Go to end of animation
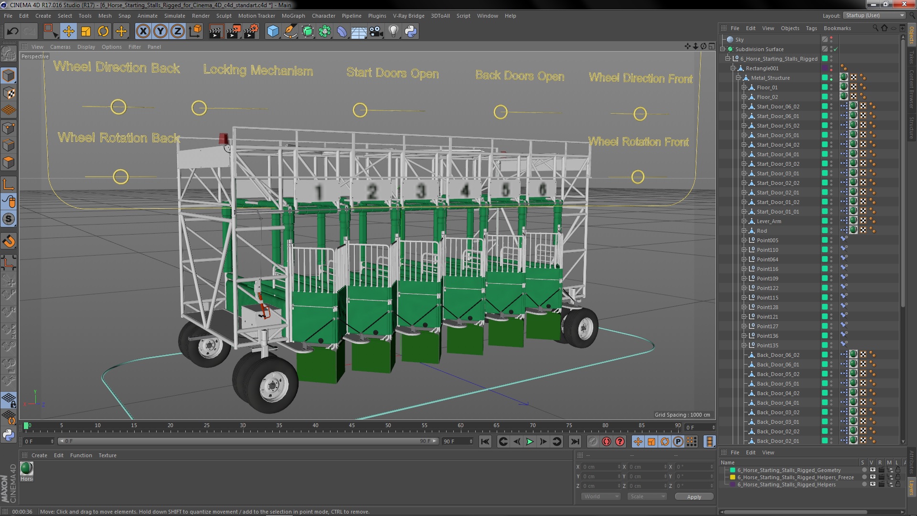This screenshot has width=917, height=516. (x=575, y=441)
